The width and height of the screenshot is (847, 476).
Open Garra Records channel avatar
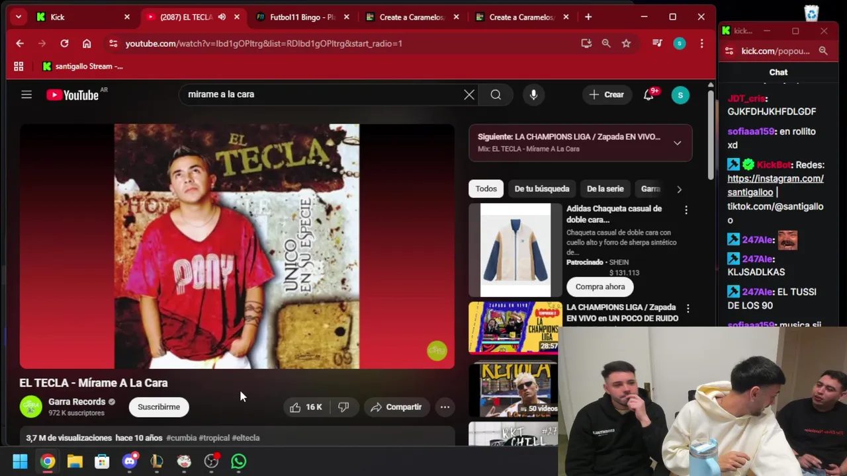[30, 407]
